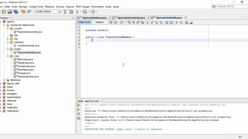Open the Depurar menu
Screen dimensions: 248x139
coord(70,7)
